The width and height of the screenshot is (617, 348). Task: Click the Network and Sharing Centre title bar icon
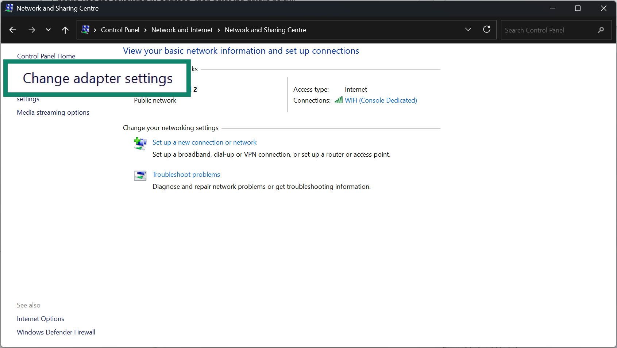click(x=8, y=8)
